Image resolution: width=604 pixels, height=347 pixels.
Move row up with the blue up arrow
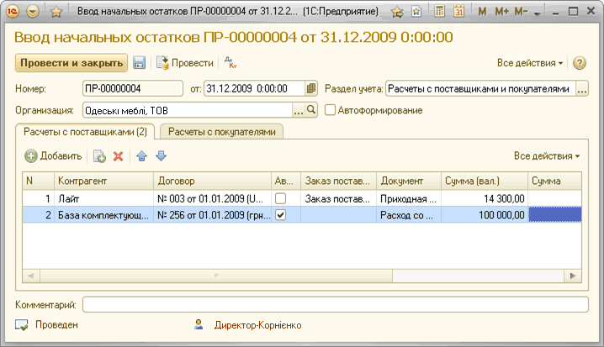click(142, 156)
